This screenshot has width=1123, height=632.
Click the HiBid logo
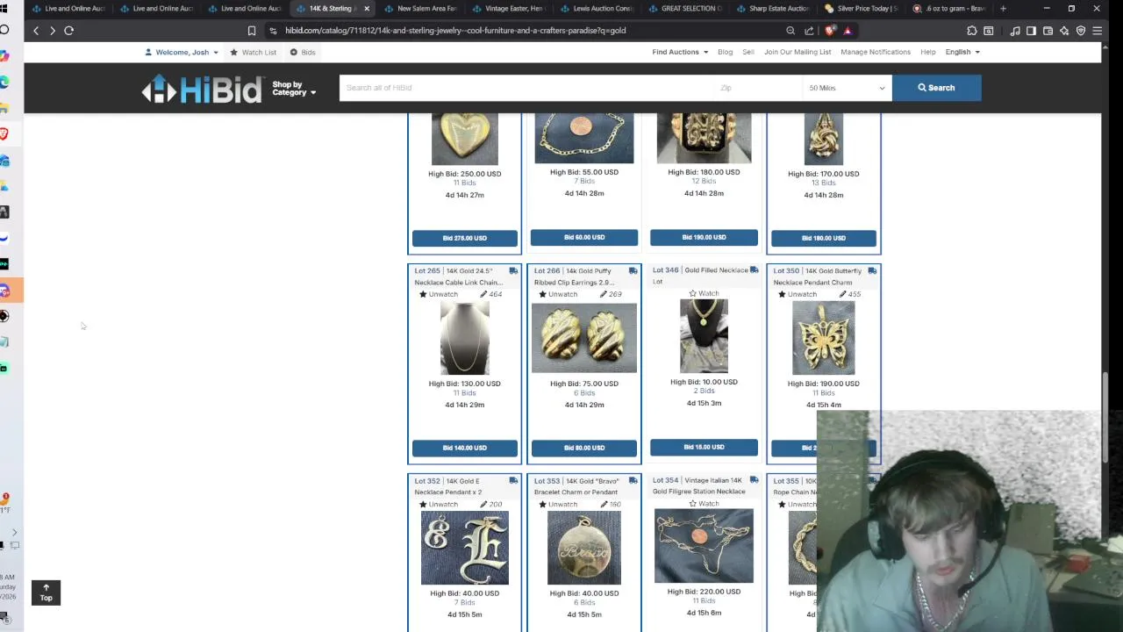pyautogui.click(x=202, y=88)
